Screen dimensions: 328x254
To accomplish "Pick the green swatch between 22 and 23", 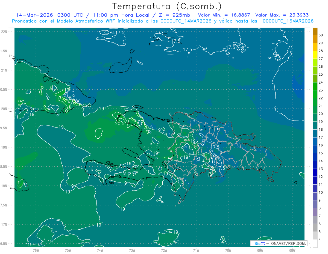I will click(315, 94).
